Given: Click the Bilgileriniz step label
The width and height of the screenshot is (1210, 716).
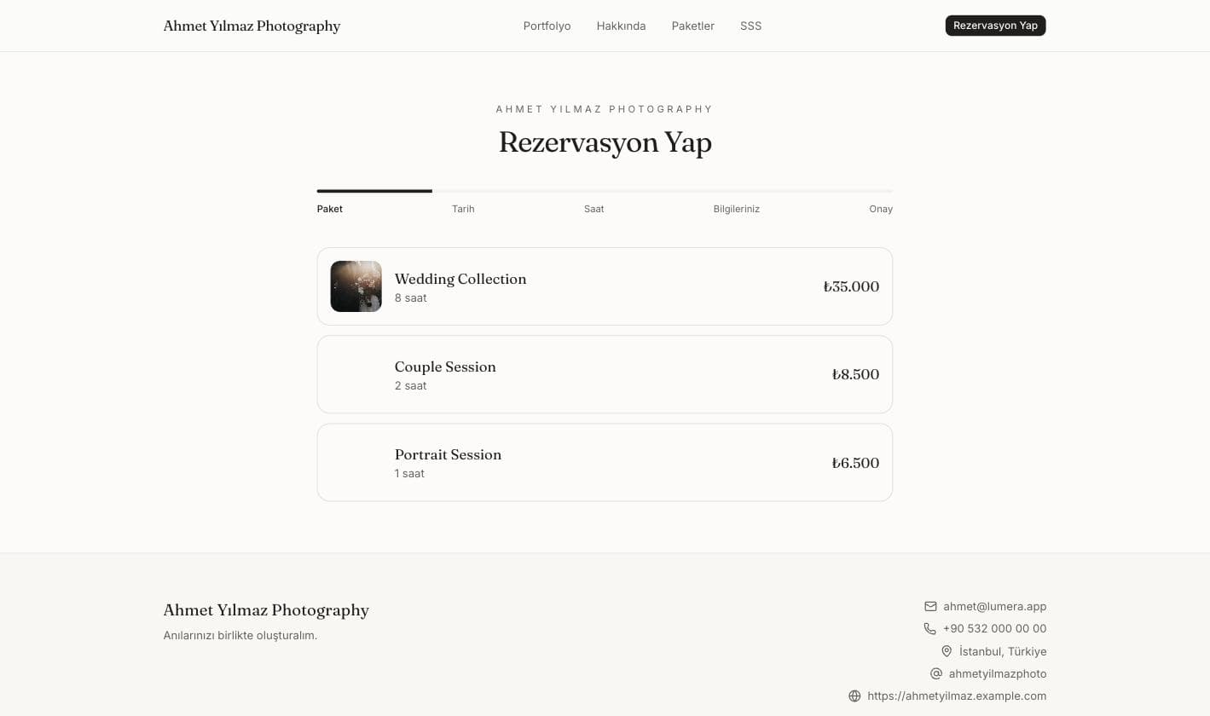Looking at the screenshot, I should pos(736,209).
